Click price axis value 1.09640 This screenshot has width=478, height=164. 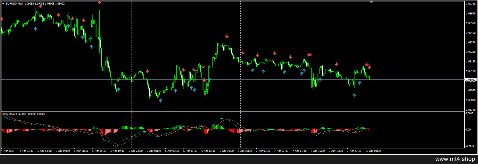coord(471,14)
